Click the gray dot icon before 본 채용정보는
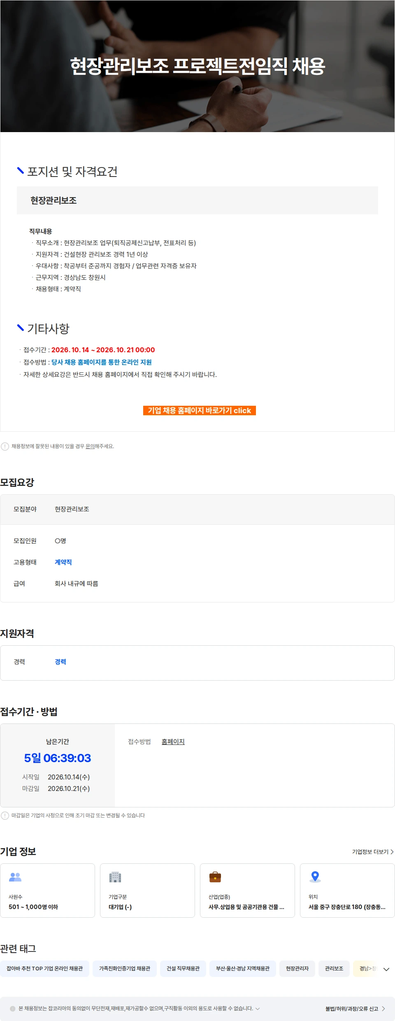The width and height of the screenshot is (395, 1021). click(13, 1009)
